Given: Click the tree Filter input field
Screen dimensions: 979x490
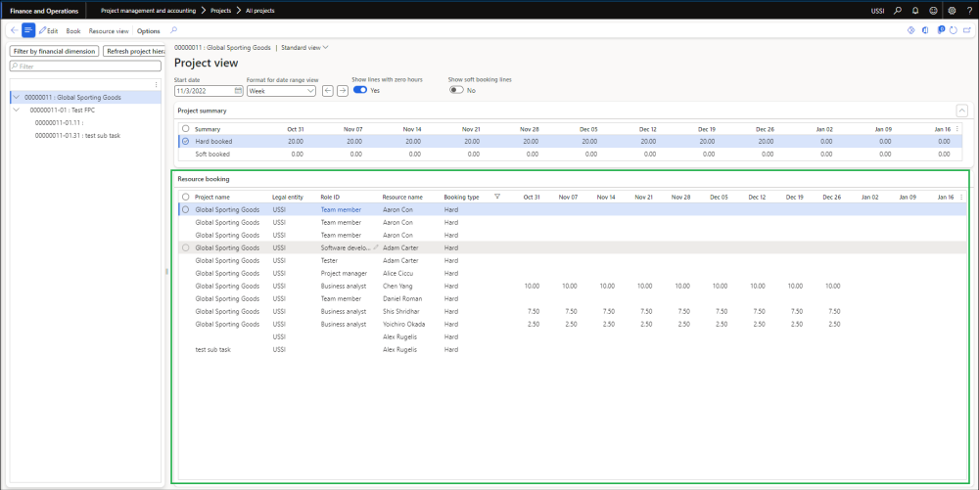Looking at the screenshot, I should pos(86,67).
